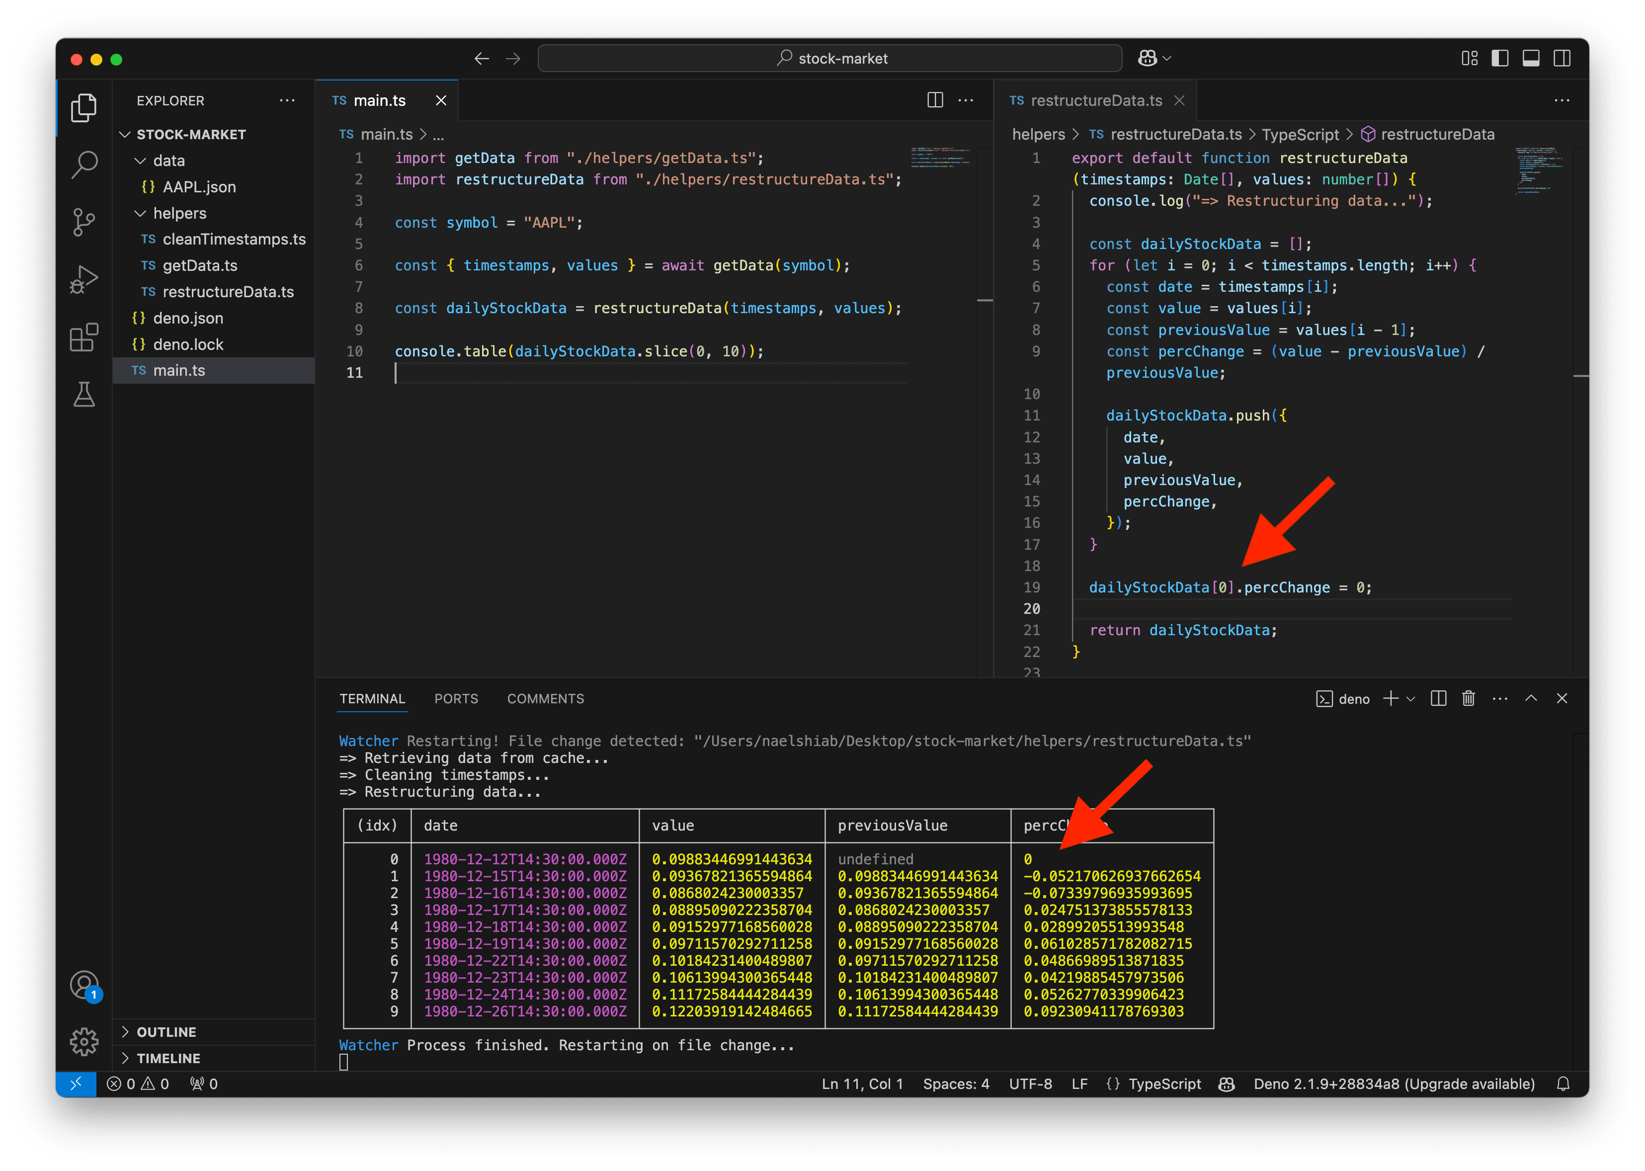Click Deno version status item

click(1394, 1084)
